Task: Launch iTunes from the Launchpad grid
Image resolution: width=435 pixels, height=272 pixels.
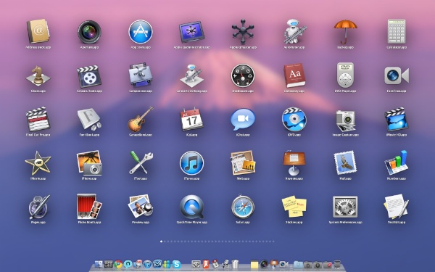Action: pyautogui.click(x=191, y=163)
